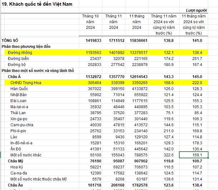Select the cell showing 1177615
This screenshot has width=218, height=190.
tap(140, 101)
